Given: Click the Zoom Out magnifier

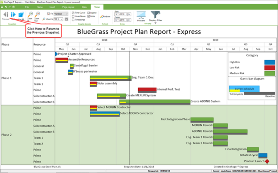Looking at the screenshot, I should pyautogui.click(x=37, y=14).
